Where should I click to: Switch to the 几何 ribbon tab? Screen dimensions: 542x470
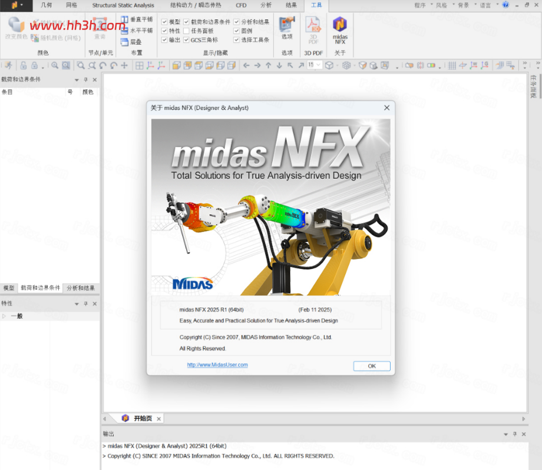[47, 5]
